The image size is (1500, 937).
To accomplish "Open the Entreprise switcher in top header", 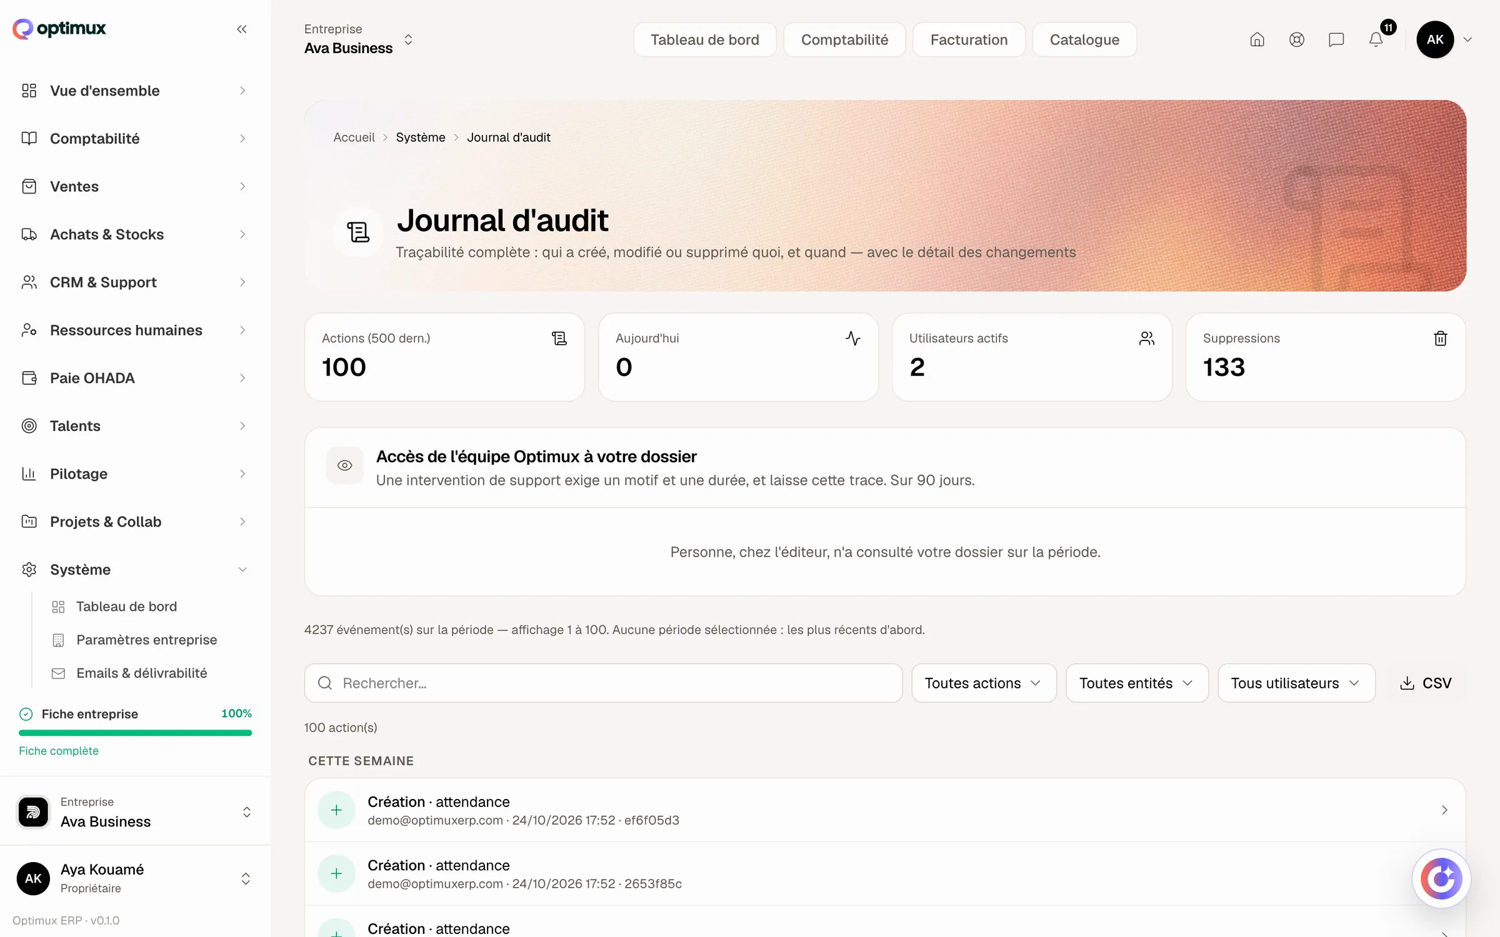I will pyautogui.click(x=359, y=39).
